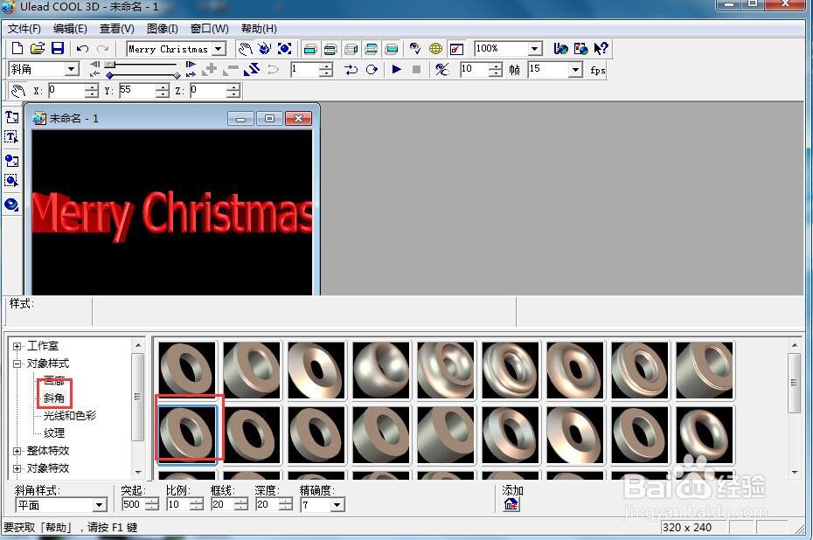813x540 pixels.
Task: Toggle the side face button
Action: point(351,49)
